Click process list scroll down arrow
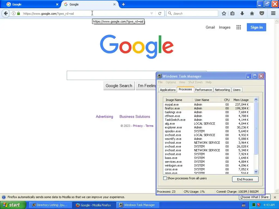 [256, 172]
